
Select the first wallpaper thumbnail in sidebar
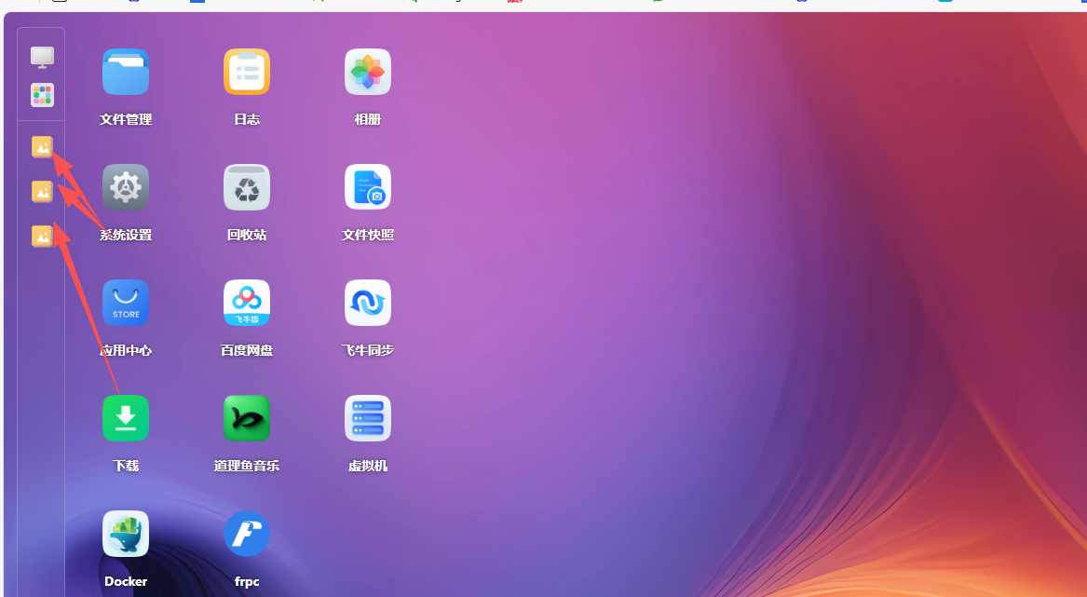click(x=41, y=146)
